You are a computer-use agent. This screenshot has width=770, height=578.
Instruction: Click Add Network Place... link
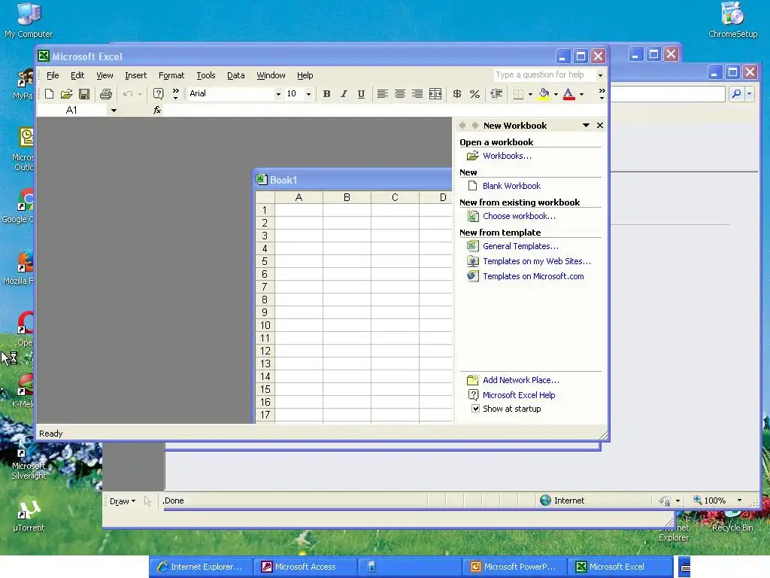tap(520, 380)
